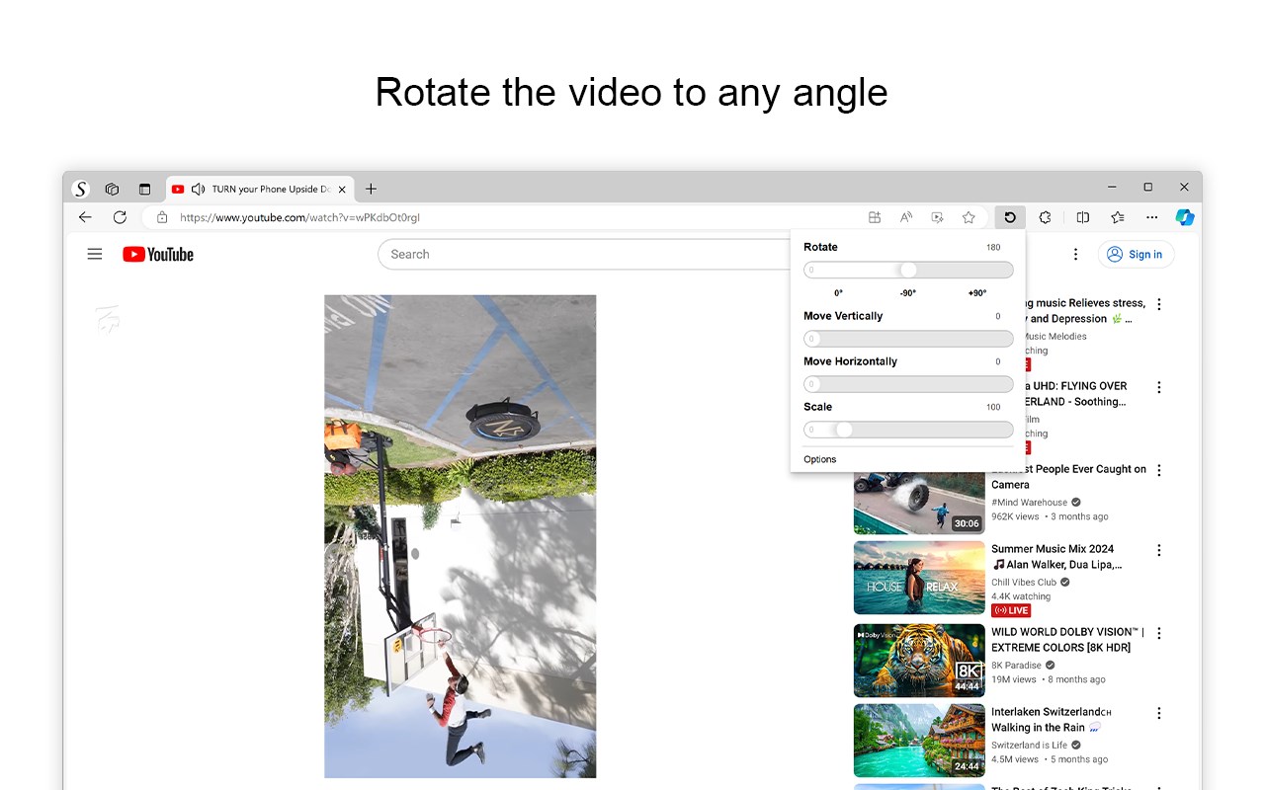Viewport: 1265px width, 790px height.
Task: Open options menu for WILD WORLD video
Action: click(x=1159, y=634)
